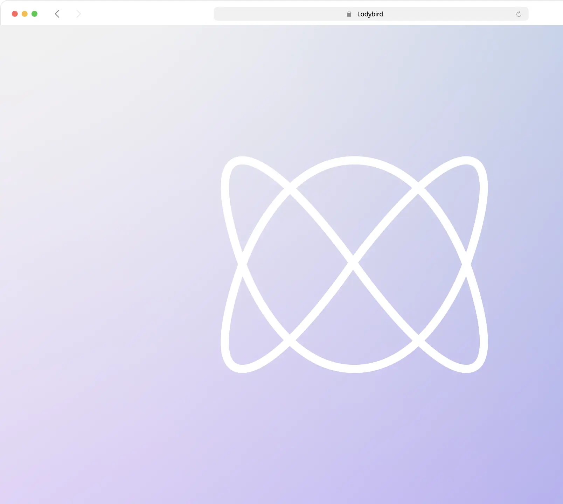The width and height of the screenshot is (563, 504).
Task: Click the forward navigation arrow
Action: (x=78, y=14)
